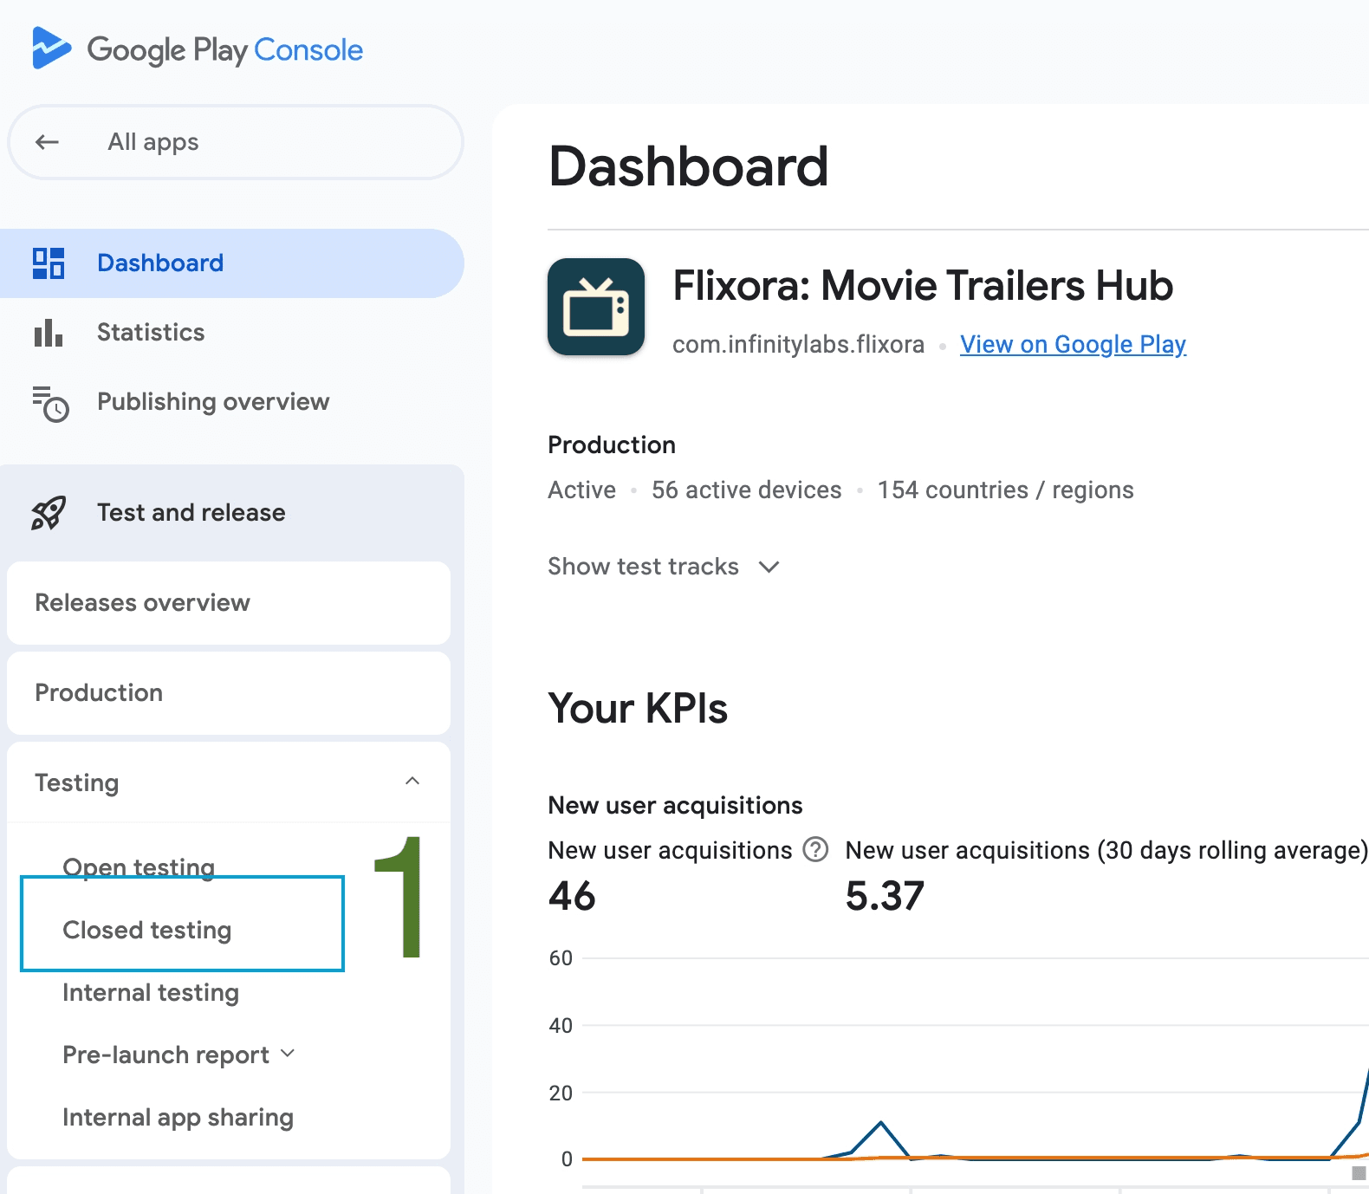Select Open testing
The height and width of the screenshot is (1194, 1369).
tap(139, 867)
